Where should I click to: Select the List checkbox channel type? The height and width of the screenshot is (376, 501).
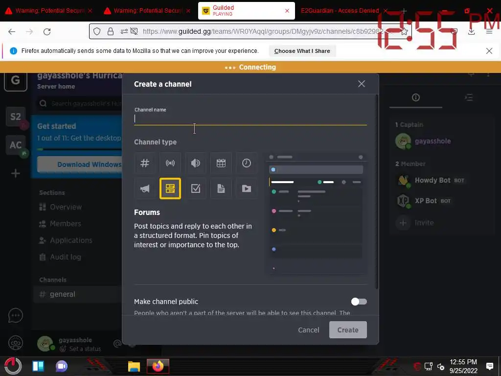click(196, 188)
